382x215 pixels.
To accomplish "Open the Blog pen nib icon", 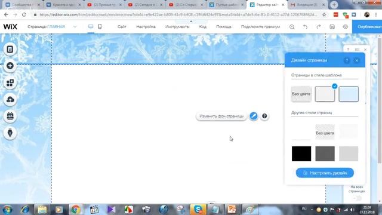I will pos(10,133).
